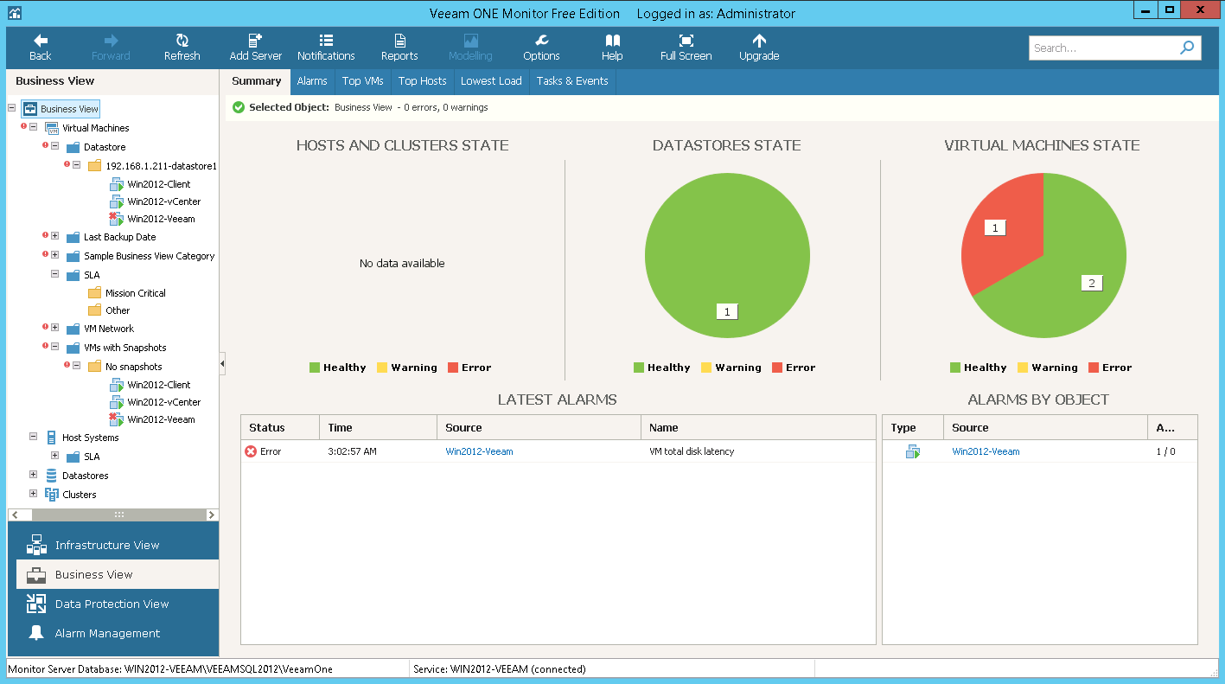The width and height of the screenshot is (1225, 684).
Task: Click Mission Critical folder icon
Action: pos(94,293)
